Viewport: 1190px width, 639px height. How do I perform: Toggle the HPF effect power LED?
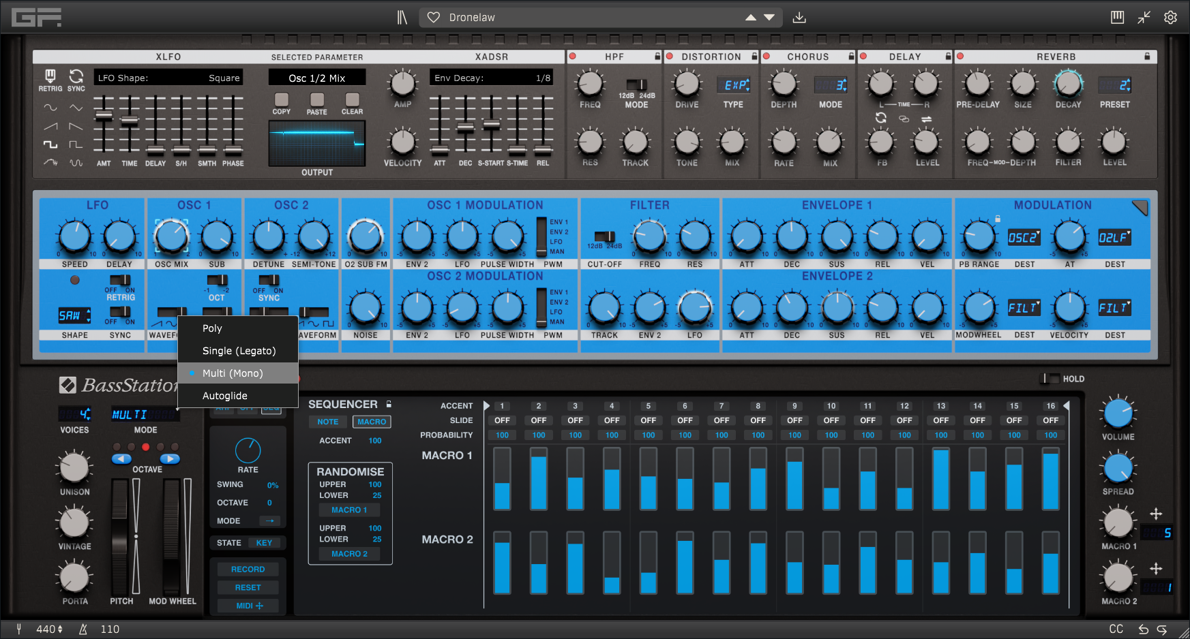point(573,57)
